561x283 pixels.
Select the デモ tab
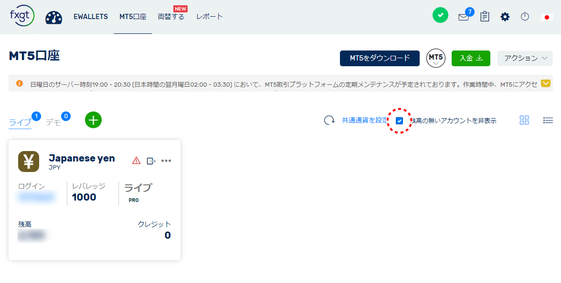pos(53,122)
